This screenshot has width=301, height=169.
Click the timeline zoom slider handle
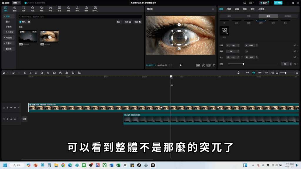tap(286, 73)
